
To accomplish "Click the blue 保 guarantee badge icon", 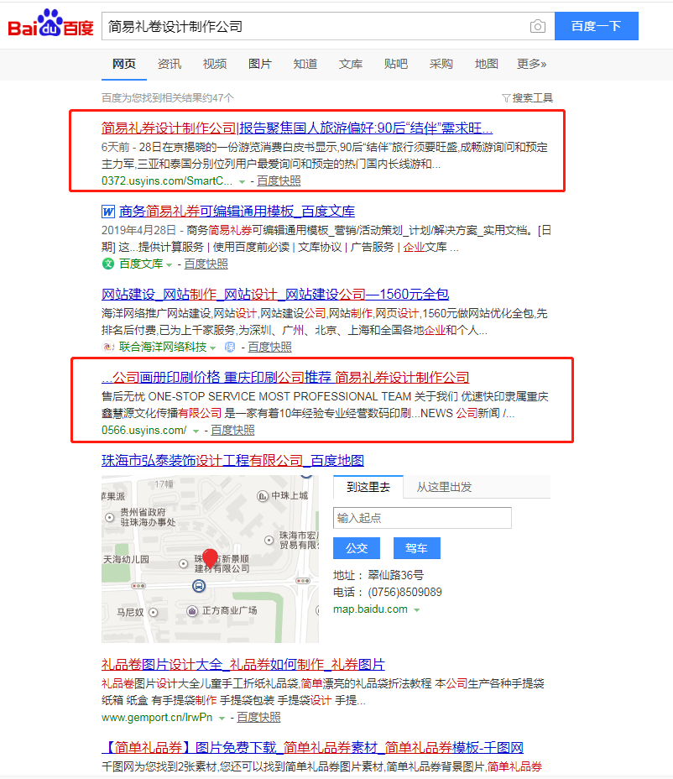I will [229, 347].
